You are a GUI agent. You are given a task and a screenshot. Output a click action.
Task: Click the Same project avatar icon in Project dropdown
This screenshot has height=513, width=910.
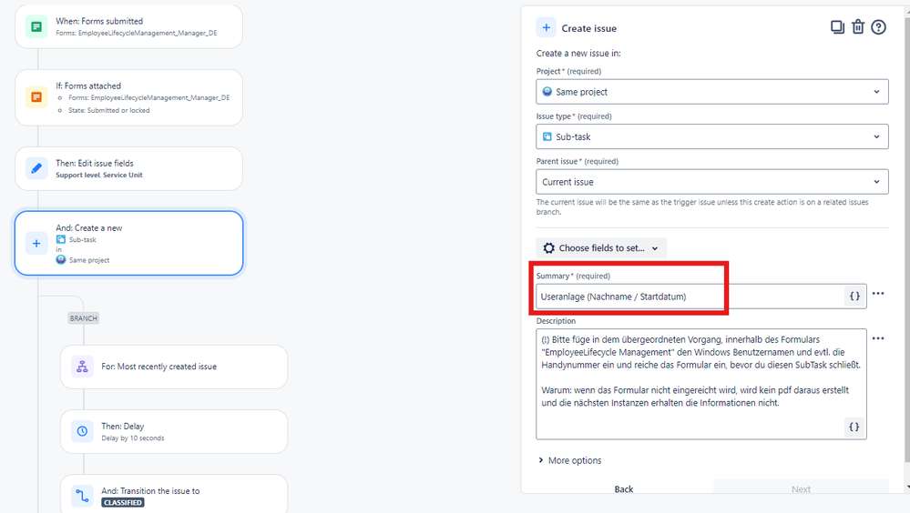click(x=547, y=92)
